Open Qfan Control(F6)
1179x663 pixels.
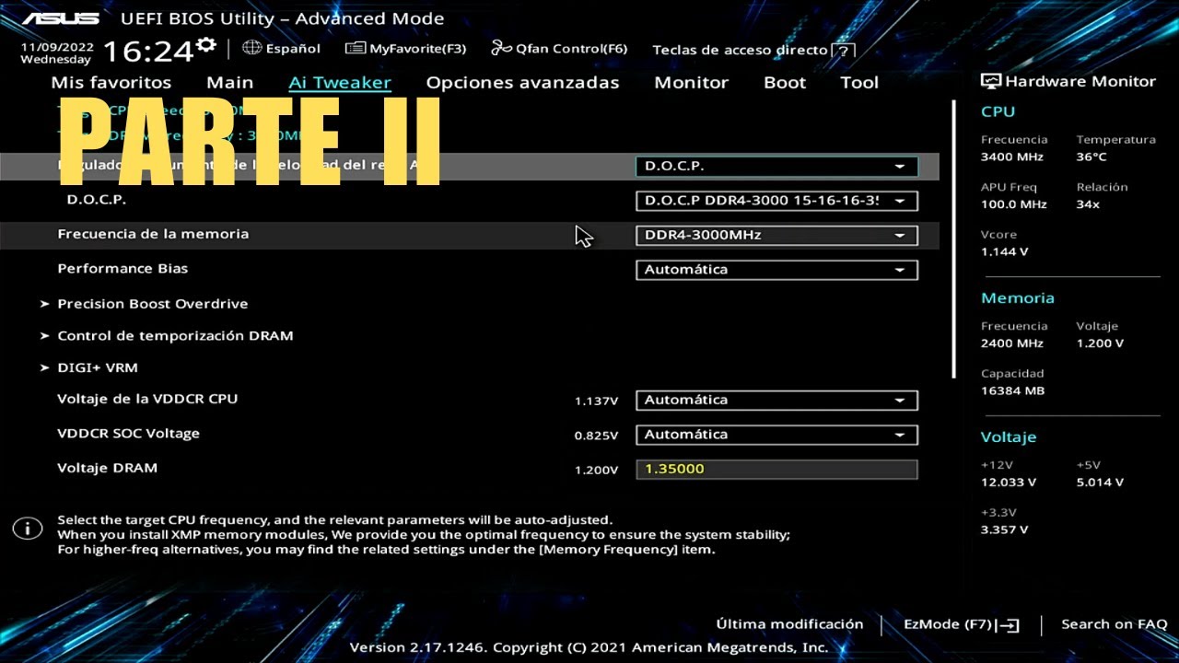coord(571,49)
